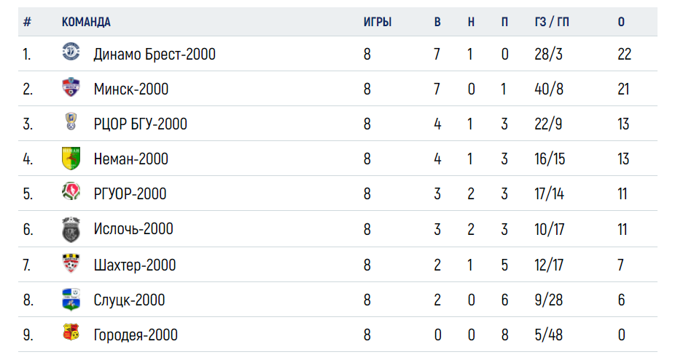675x360 pixels.
Task: Click the Шахтер-2000 club badge
Action: tap(71, 263)
